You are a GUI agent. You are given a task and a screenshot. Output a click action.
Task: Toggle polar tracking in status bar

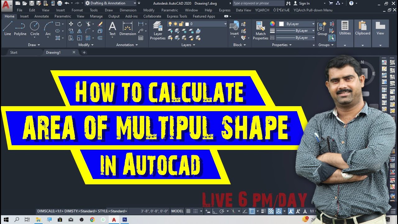(x=222, y=211)
